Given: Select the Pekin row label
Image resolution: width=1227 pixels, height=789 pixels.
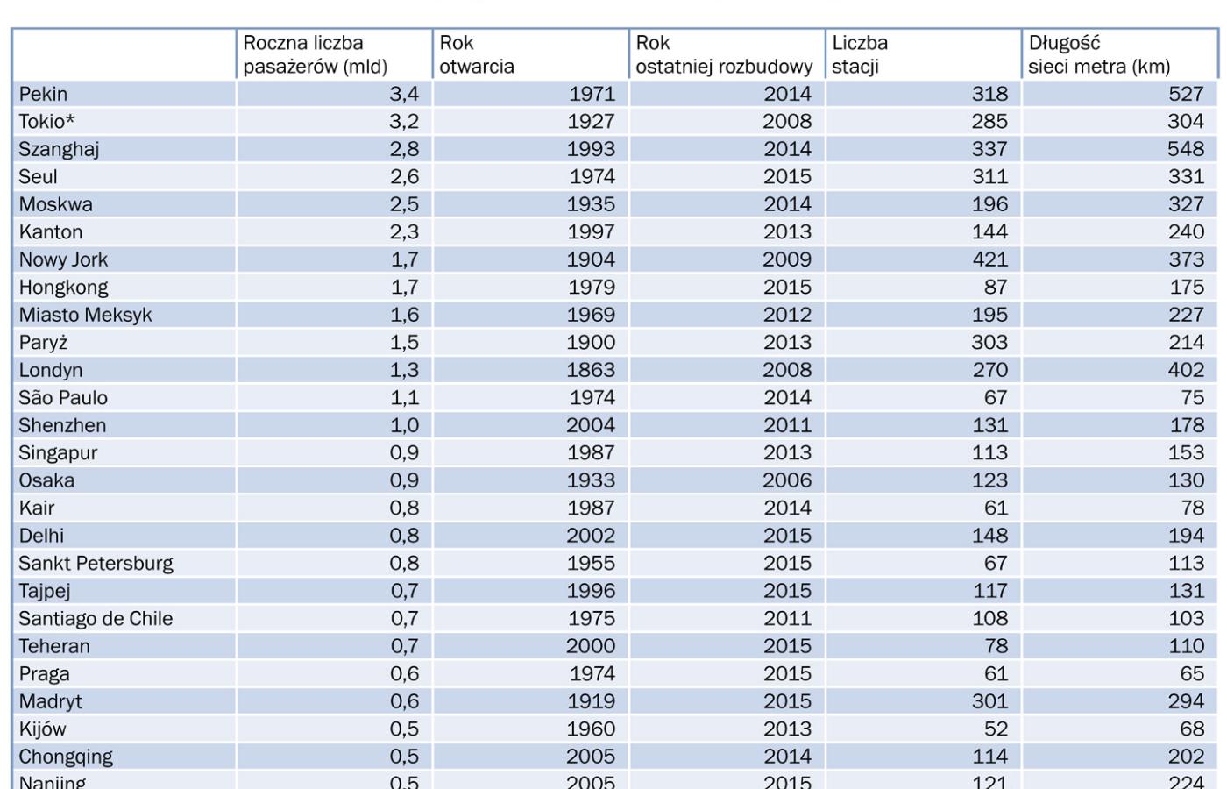Looking at the screenshot, I should pyautogui.click(x=43, y=94).
